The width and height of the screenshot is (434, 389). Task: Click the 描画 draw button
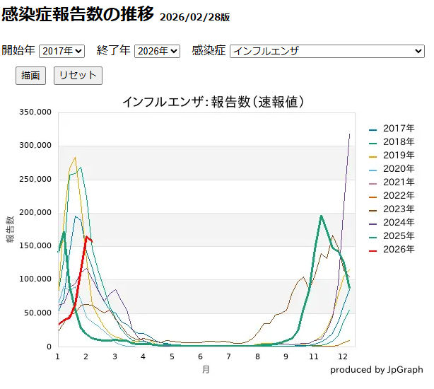[30, 76]
